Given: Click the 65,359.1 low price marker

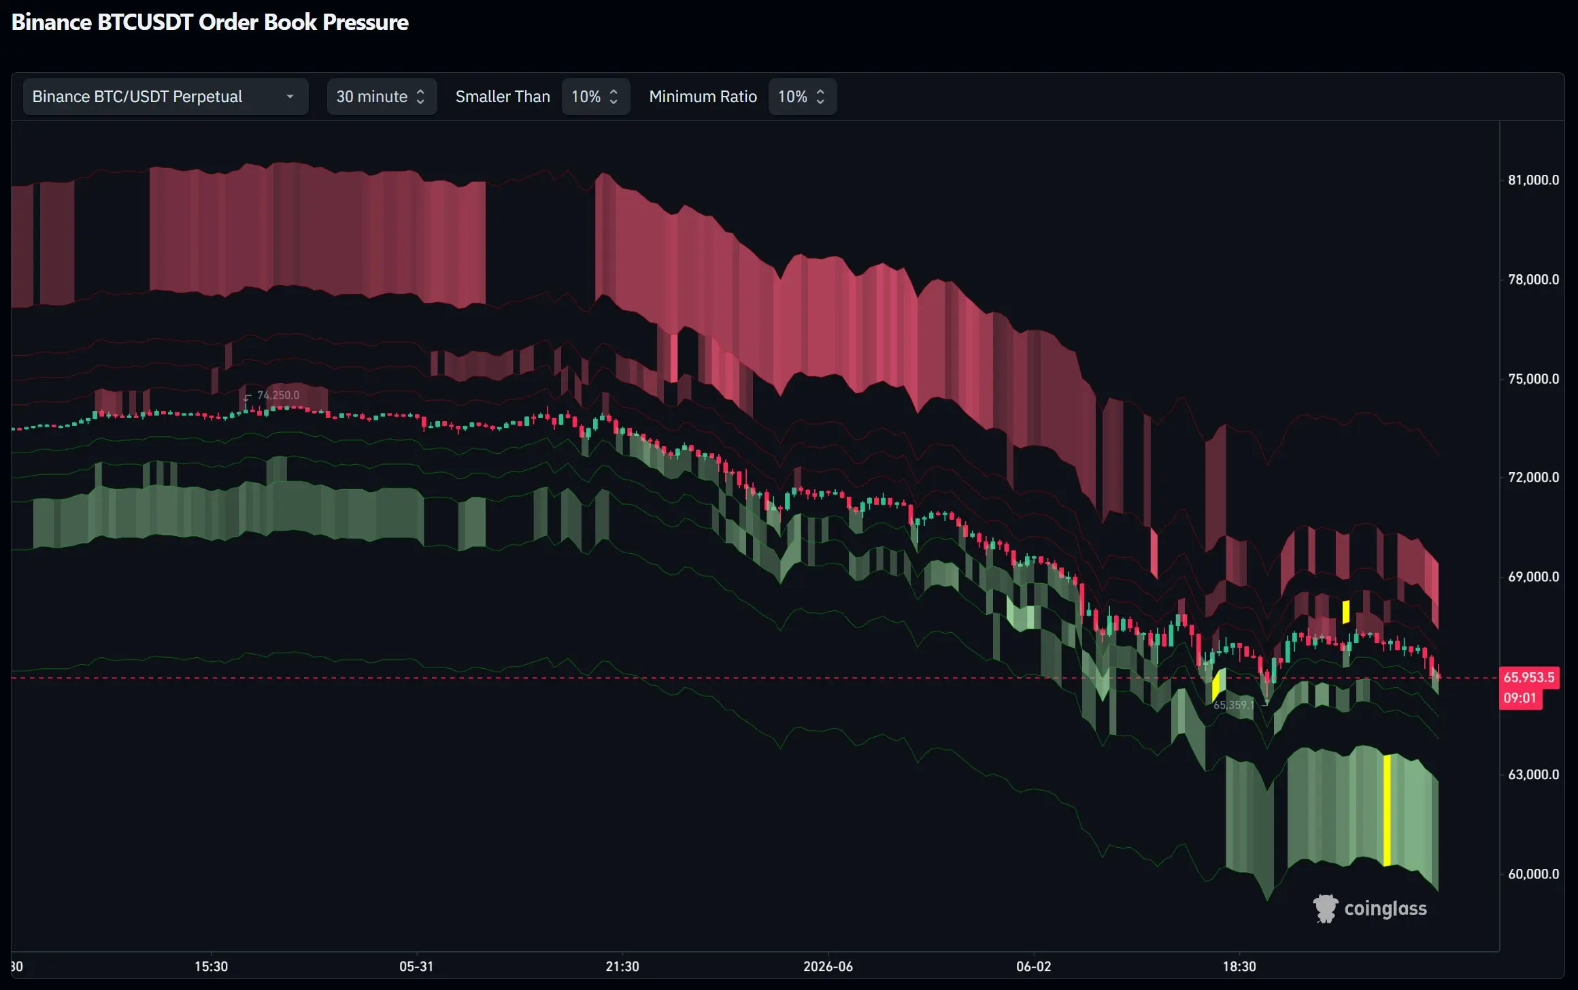Looking at the screenshot, I should [x=1233, y=705].
